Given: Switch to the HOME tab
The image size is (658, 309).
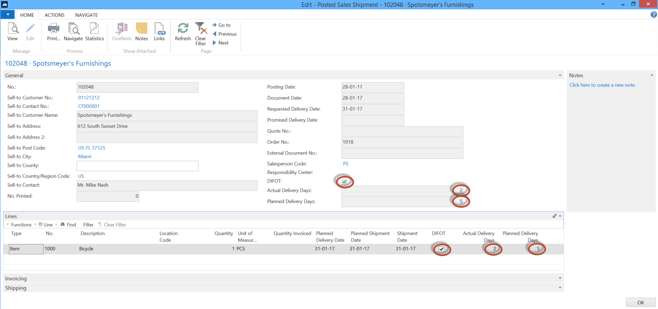Looking at the screenshot, I should [27, 15].
